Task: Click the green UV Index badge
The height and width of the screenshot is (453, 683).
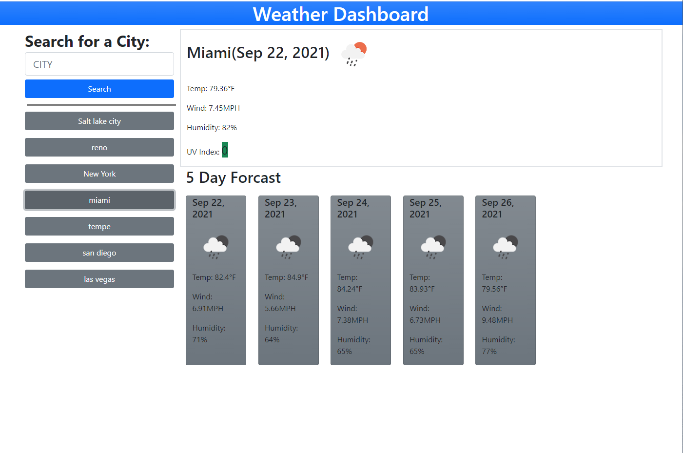Action: point(224,150)
